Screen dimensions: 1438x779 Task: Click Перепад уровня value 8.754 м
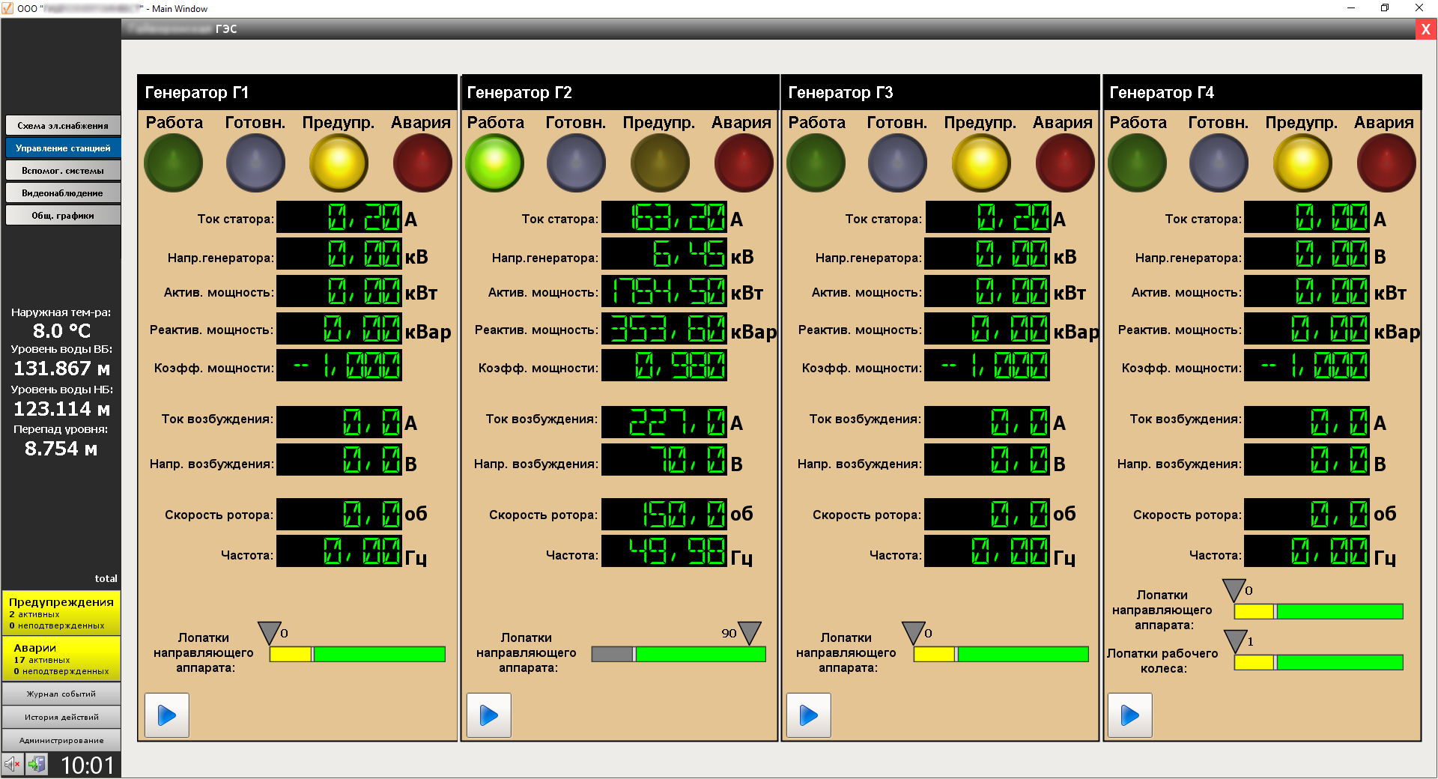coord(61,449)
